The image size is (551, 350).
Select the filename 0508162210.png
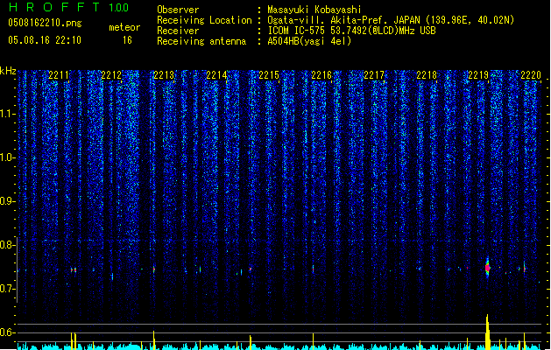45,23
